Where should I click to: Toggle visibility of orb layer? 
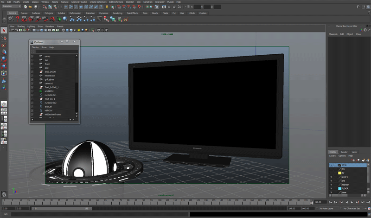point(331,181)
